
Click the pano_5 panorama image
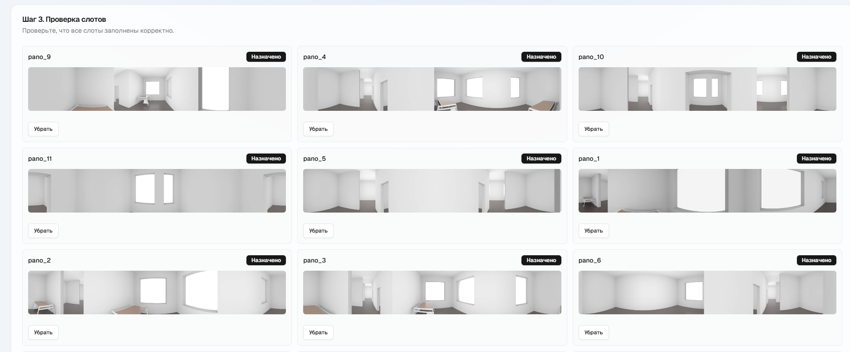click(432, 191)
